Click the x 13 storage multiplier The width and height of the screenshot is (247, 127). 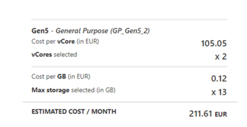(219, 92)
